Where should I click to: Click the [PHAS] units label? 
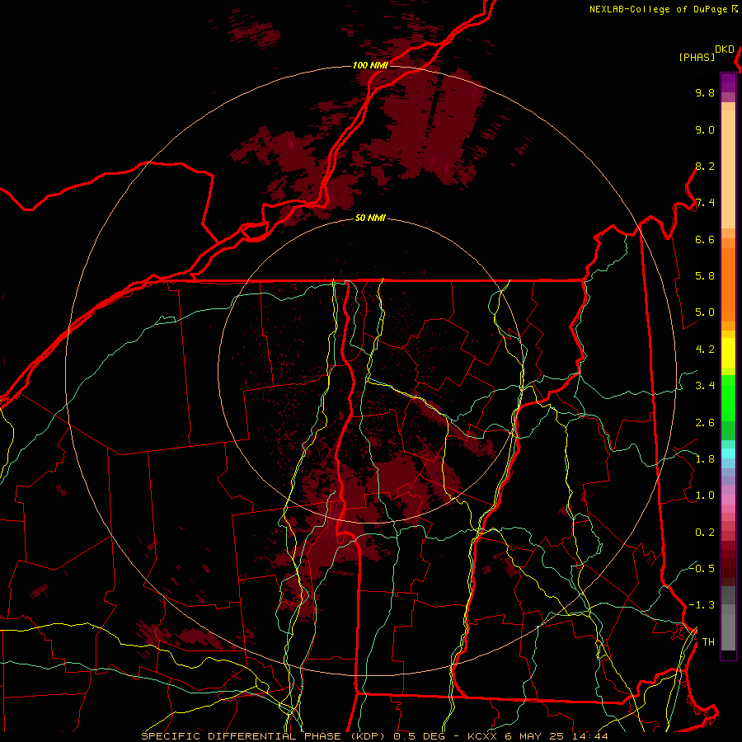tap(697, 57)
